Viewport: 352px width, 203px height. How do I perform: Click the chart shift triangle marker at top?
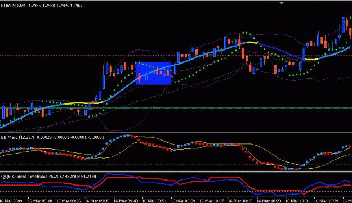click(282, 3)
